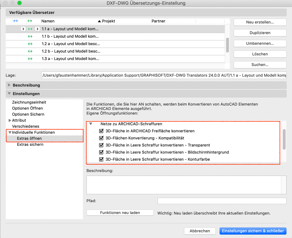Click the green bidirectional arrow column header
The image size is (292, 238).
tap(30, 21)
